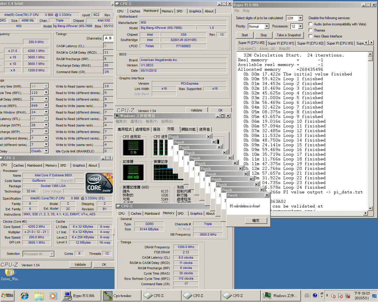Click the CPU-Z icon in the Mainboard window's title bar
The height and width of the screenshot is (302, 378).
[x=117, y=4]
